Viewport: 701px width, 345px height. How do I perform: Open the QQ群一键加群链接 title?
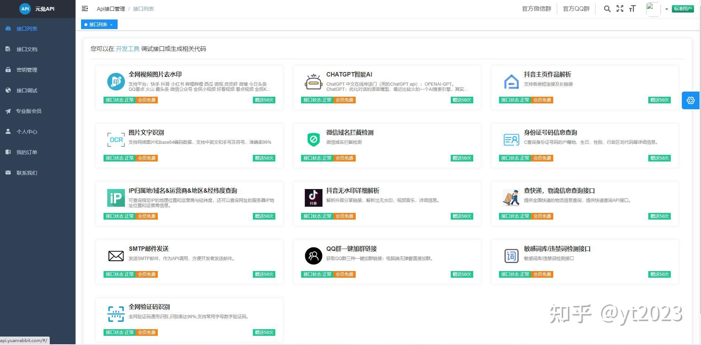coord(352,249)
